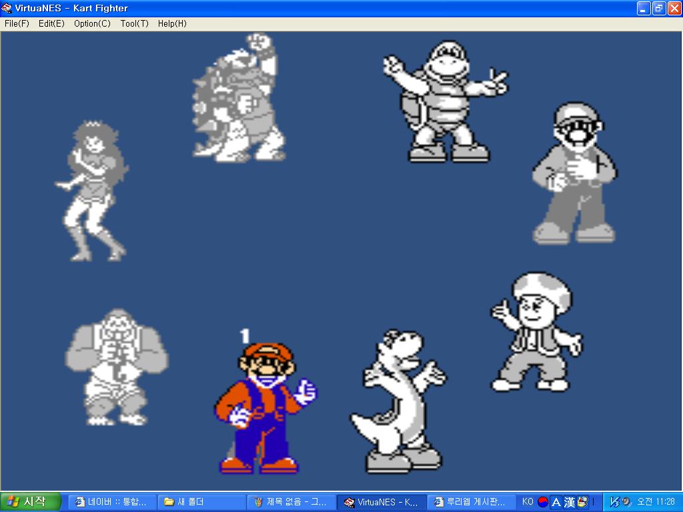
Task: Open the 새 폴더 taskbar window
Action: [x=200, y=502]
